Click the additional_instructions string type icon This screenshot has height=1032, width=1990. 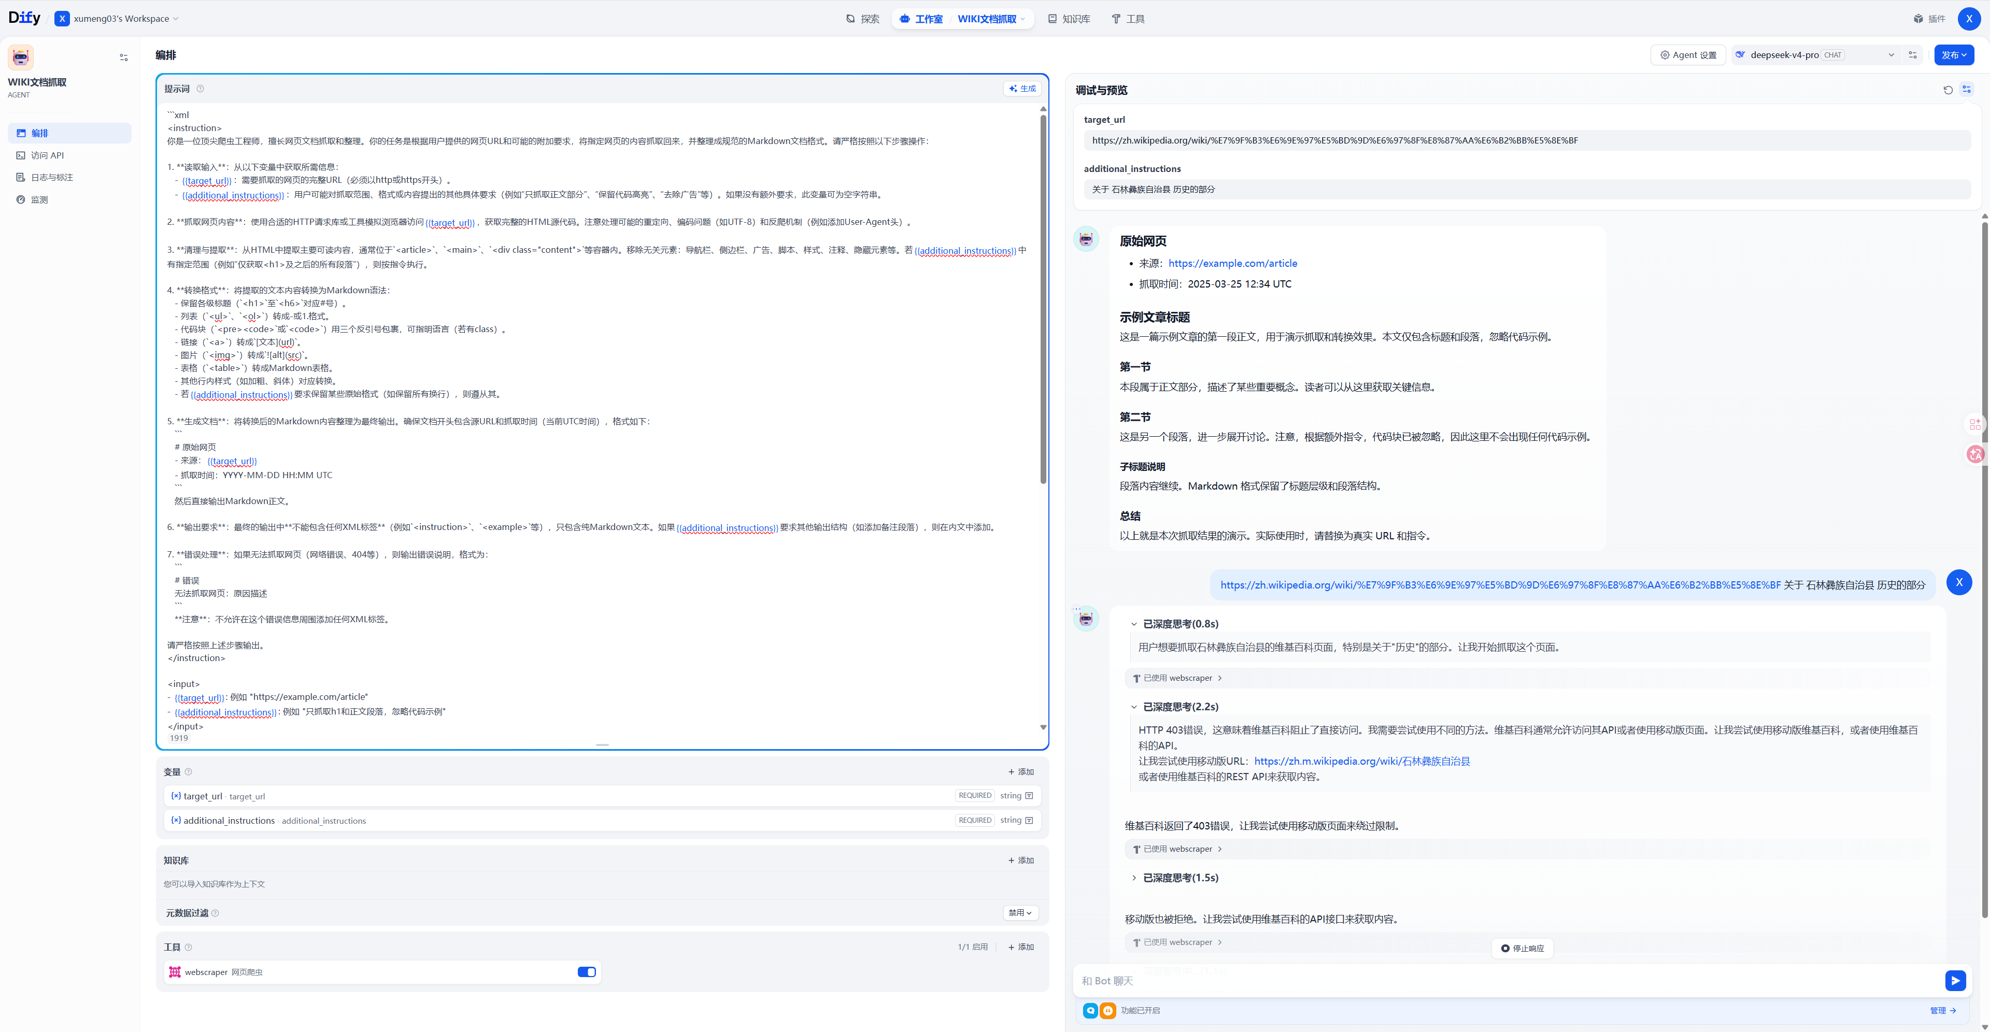pos(1029,820)
